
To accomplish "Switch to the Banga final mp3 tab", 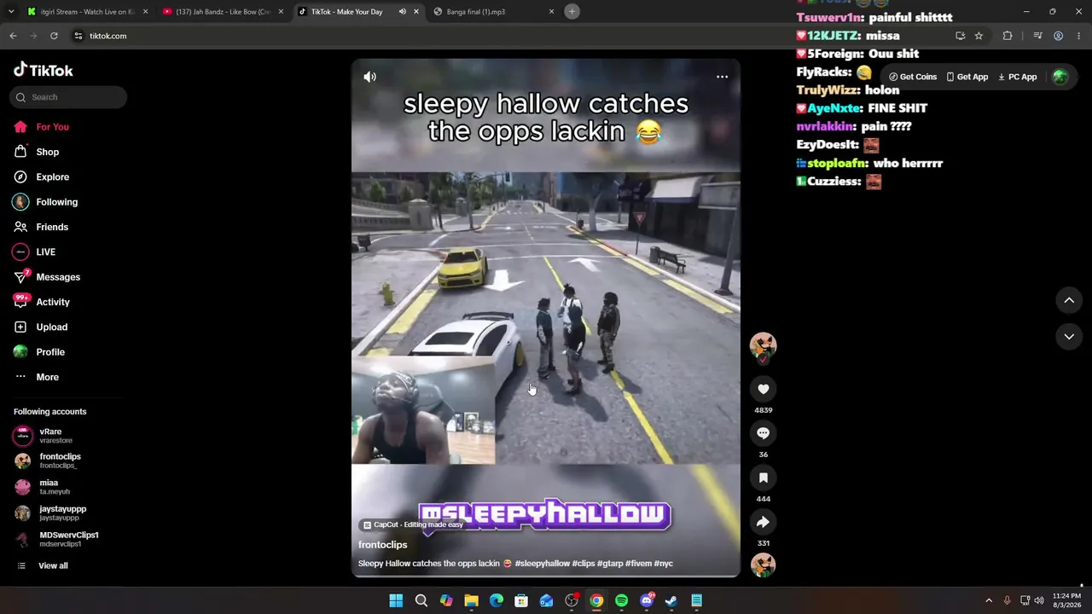I will pos(476,12).
